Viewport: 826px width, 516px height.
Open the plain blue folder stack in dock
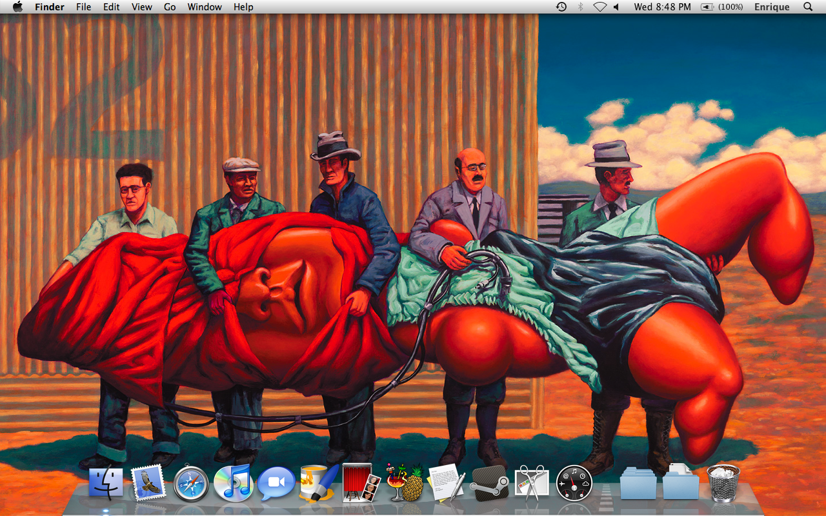(638, 484)
